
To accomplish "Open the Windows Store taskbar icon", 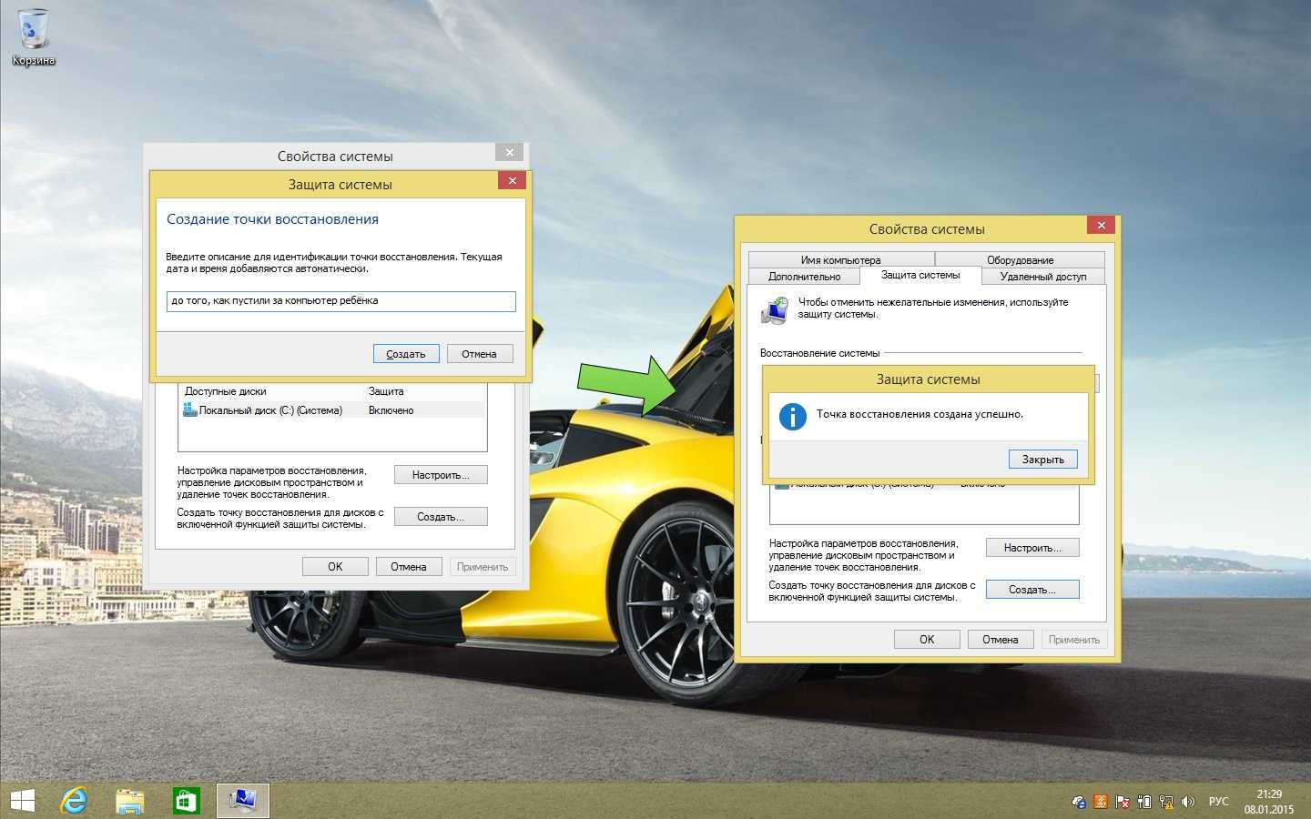I will (x=186, y=801).
